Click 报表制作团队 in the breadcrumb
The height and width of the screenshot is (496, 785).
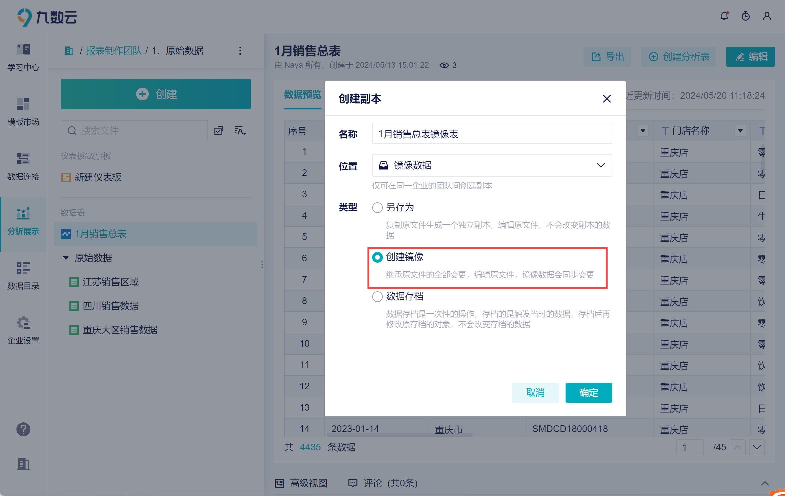(x=114, y=51)
